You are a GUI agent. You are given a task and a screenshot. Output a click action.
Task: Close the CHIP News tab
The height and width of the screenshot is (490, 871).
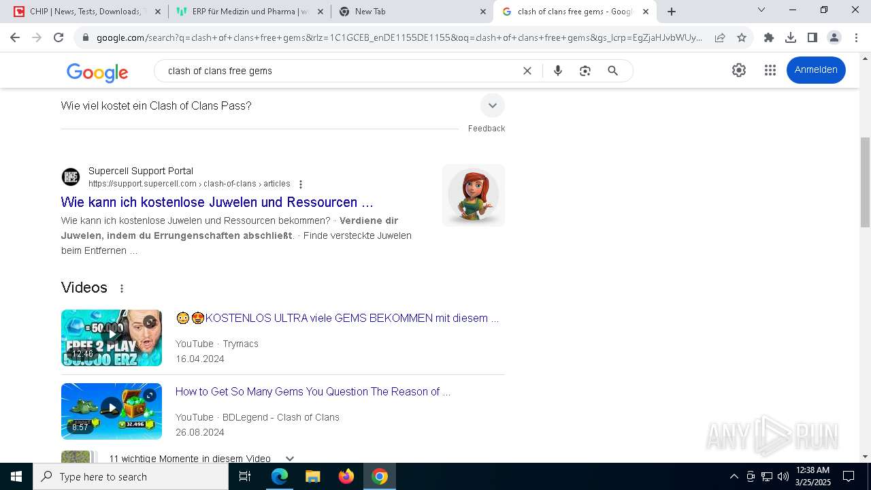[158, 12]
